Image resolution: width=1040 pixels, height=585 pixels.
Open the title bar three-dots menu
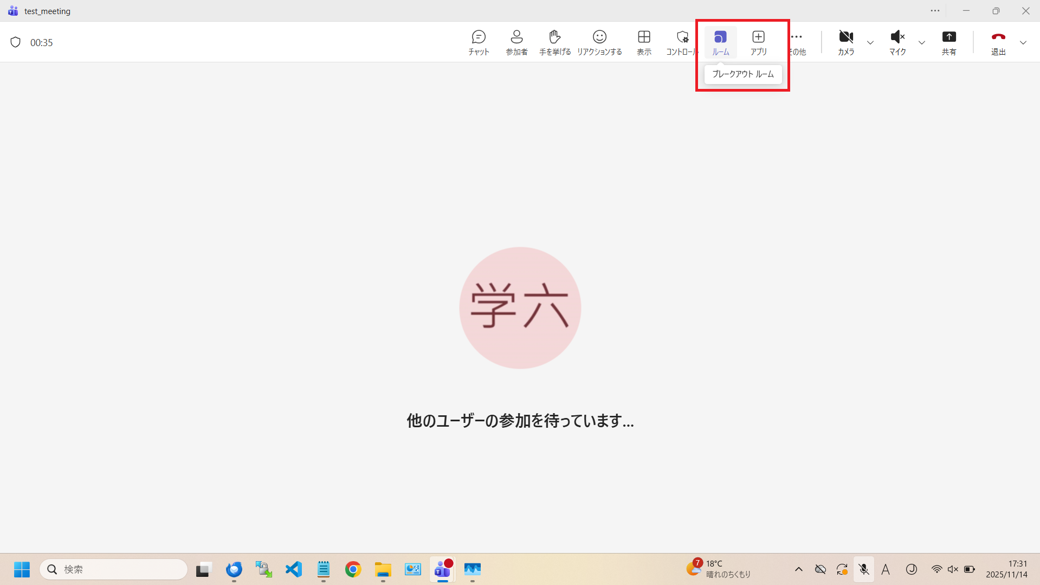coord(935,11)
